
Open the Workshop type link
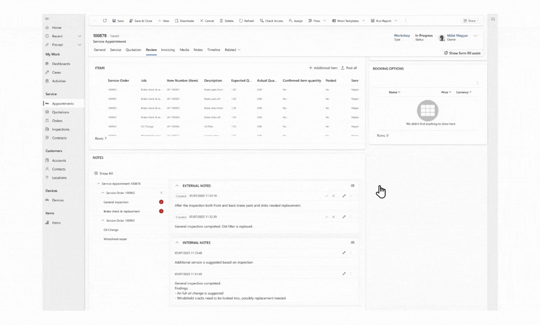pos(402,35)
